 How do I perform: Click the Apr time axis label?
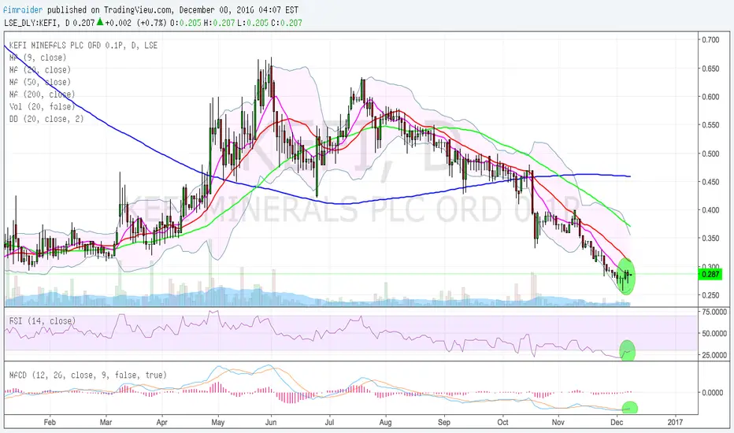pyautogui.click(x=162, y=422)
